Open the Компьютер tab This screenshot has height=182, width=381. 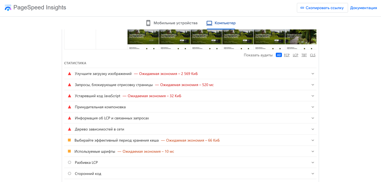(x=221, y=23)
